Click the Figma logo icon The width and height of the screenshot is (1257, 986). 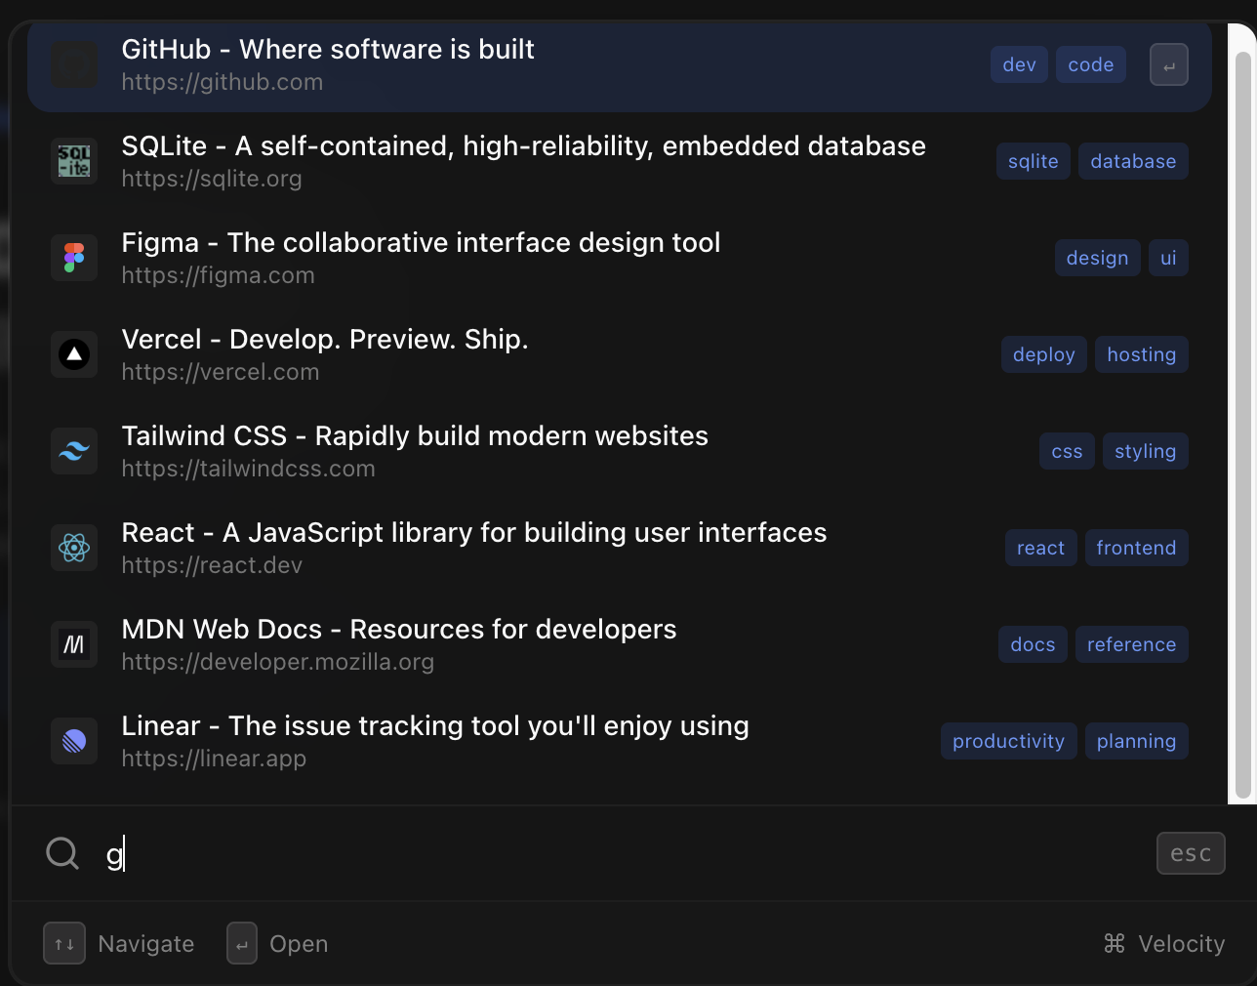tap(74, 258)
